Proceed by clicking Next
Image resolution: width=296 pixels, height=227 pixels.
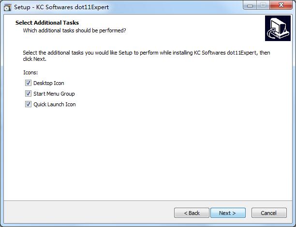click(228, 213)
